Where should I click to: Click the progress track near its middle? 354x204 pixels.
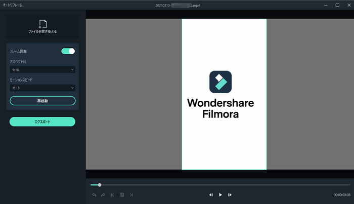[x=220, y=185]
